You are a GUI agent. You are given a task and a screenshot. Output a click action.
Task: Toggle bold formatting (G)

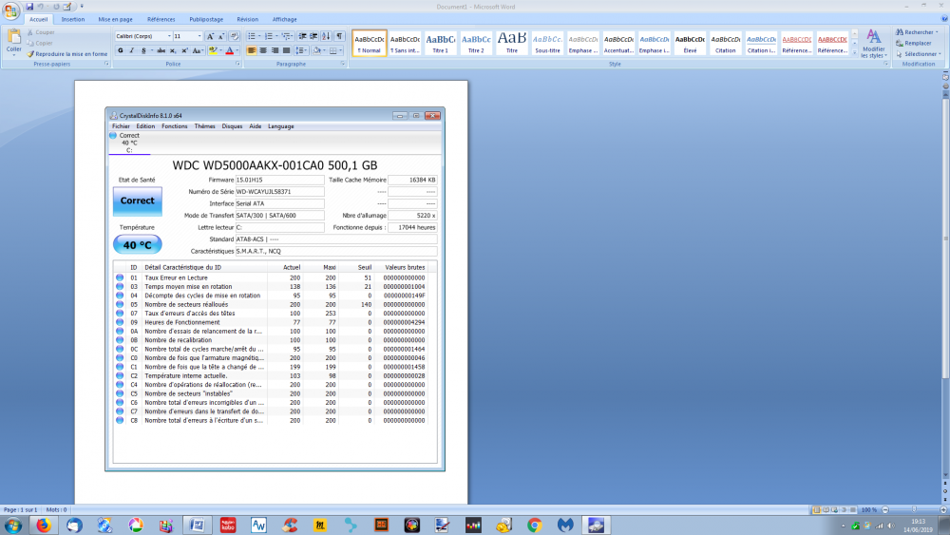(121, 50)
